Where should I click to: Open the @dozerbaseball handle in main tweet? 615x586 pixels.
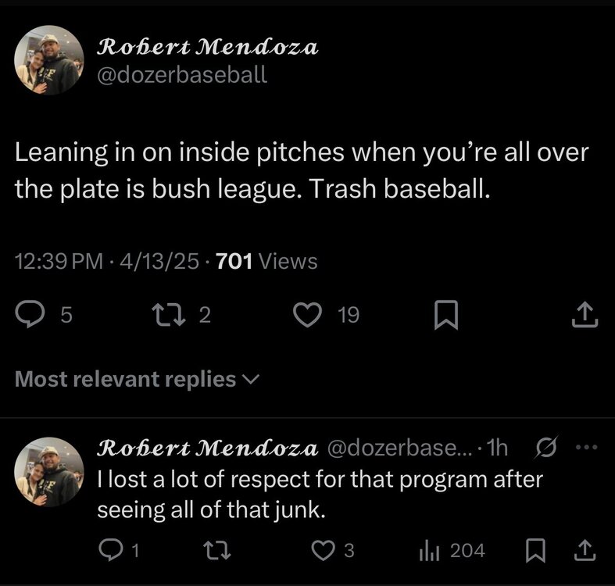[x=181, y=75]
